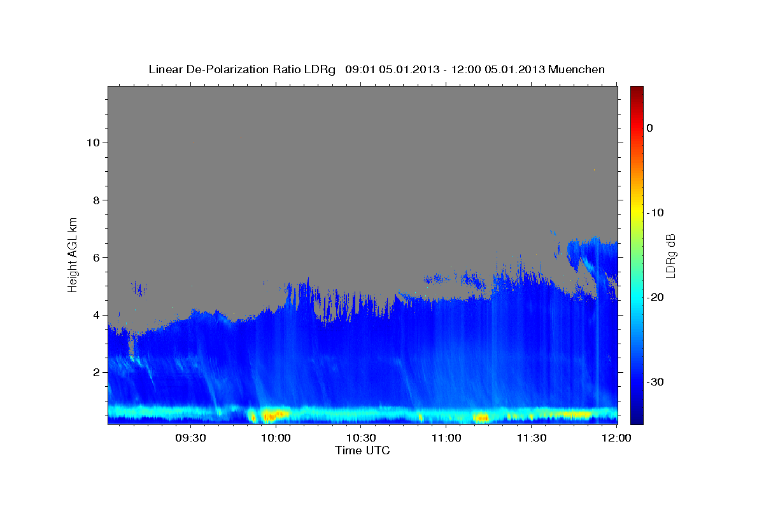This screenshot has height=509, width=764.
Task: Click the 11:30 time tick label
Action: 532,438
